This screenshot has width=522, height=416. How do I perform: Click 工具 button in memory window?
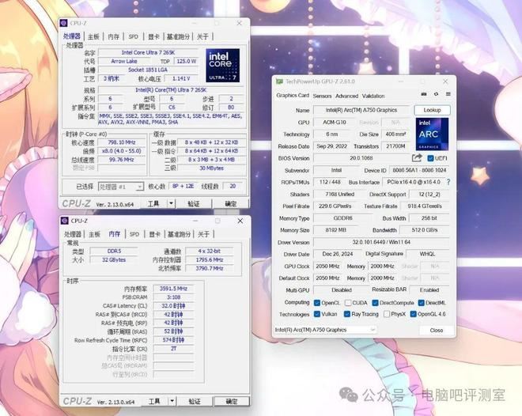click(x=154, y=401)
